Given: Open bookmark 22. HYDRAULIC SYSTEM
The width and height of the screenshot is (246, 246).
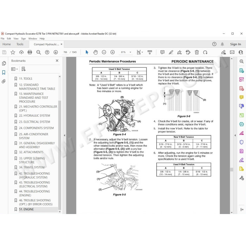Looking at the screenshot, I should click(x=34, y=116).
